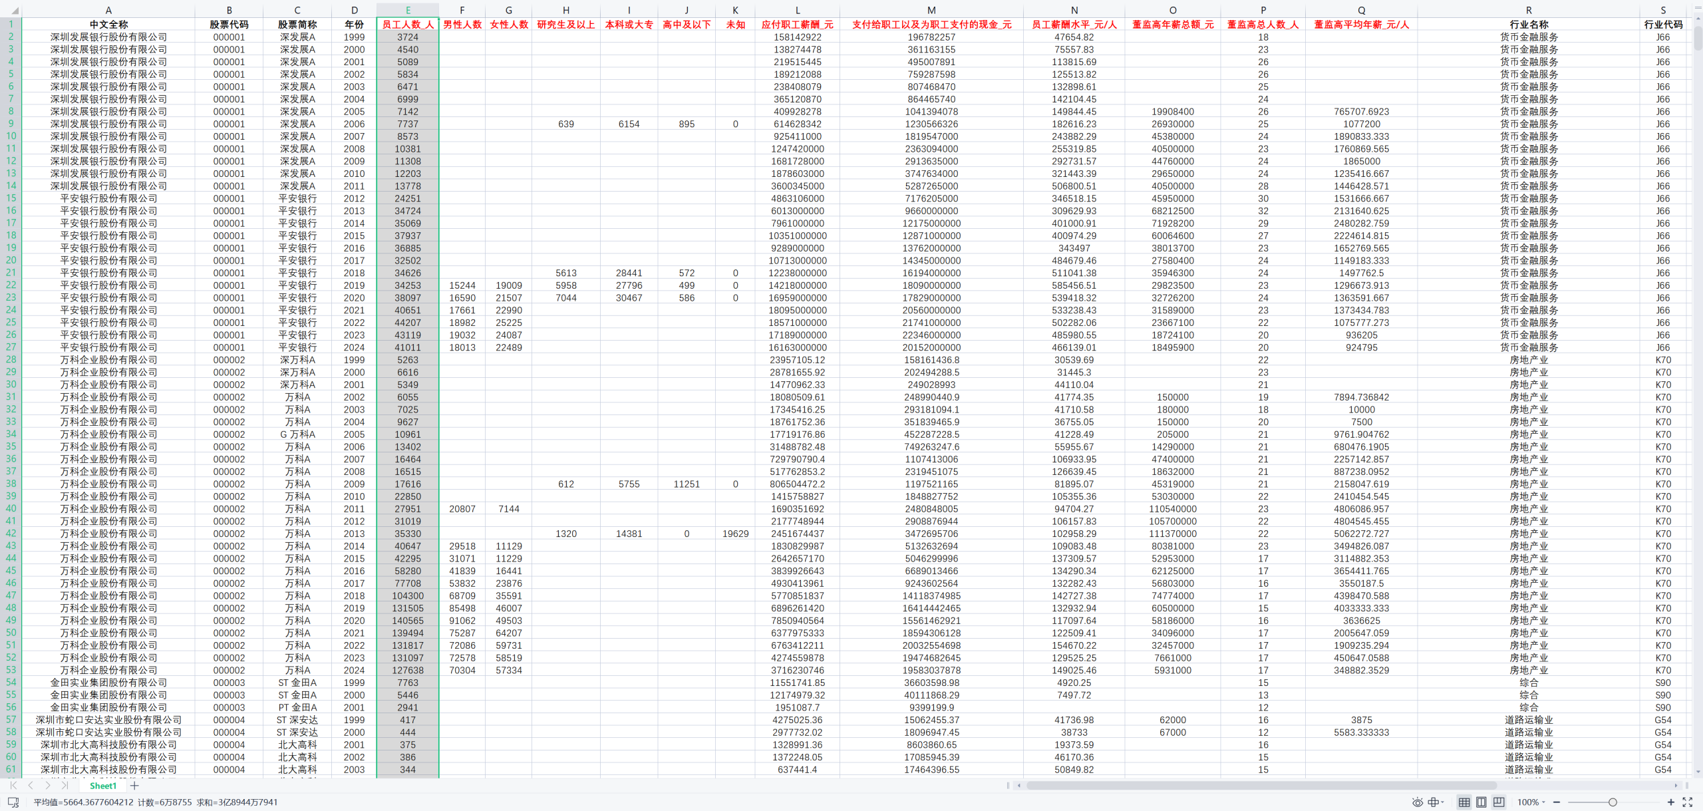Select row 28 header

click(11, 359)
